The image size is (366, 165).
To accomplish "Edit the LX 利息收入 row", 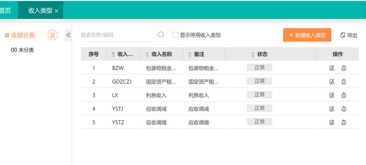I will 332,95.
